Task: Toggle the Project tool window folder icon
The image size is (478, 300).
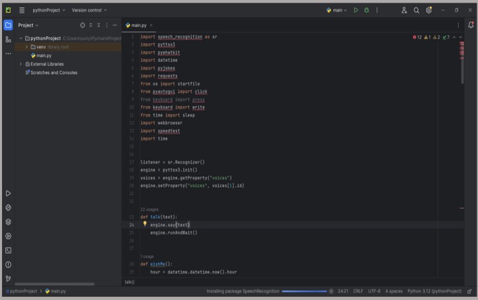Action: 8,25
